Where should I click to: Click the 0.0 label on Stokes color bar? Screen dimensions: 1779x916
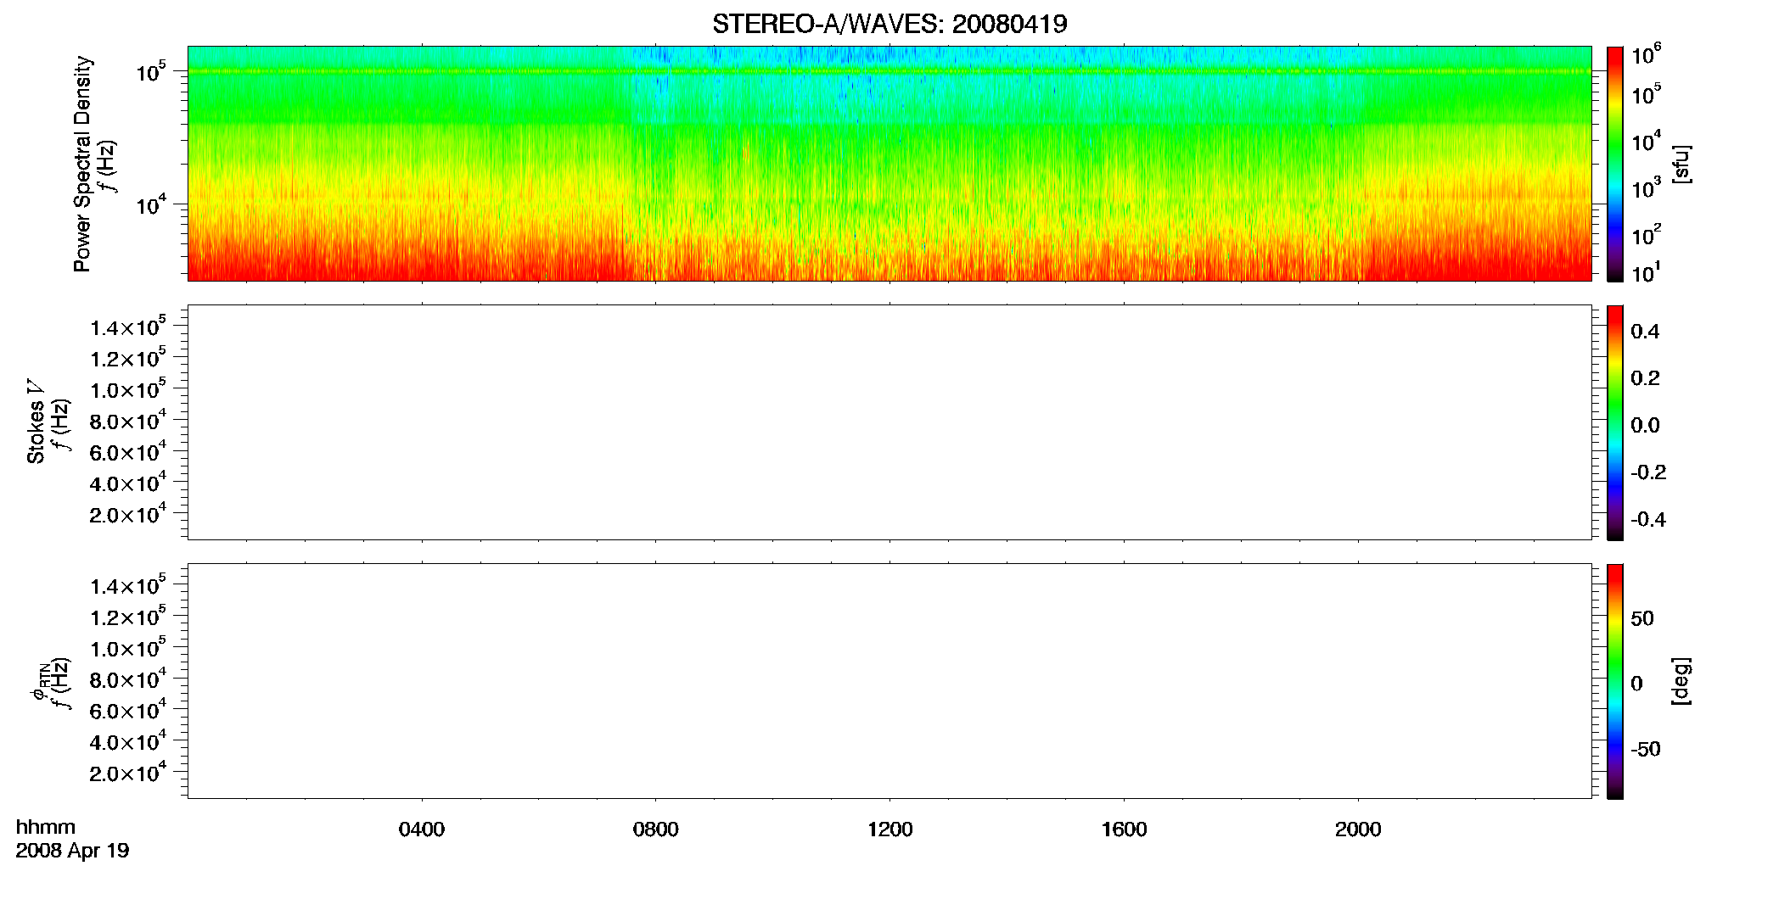(x=1645, y=425)
